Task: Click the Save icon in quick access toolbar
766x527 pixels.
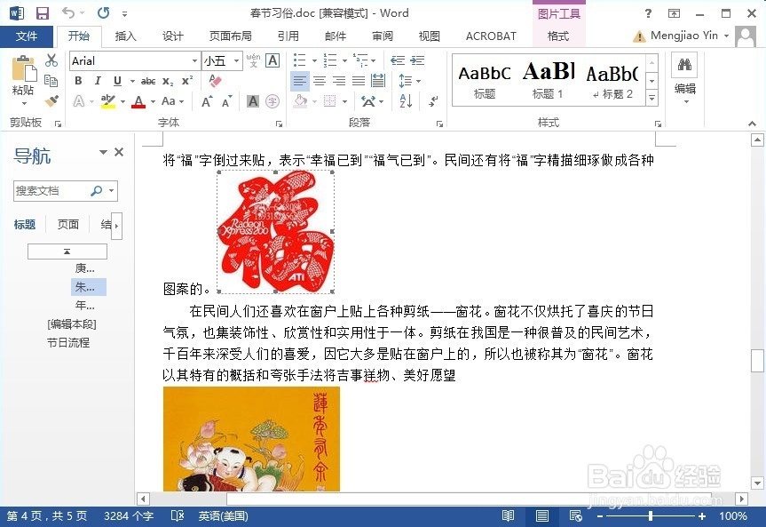Action: pyautogui.click(x=43, y=13)
